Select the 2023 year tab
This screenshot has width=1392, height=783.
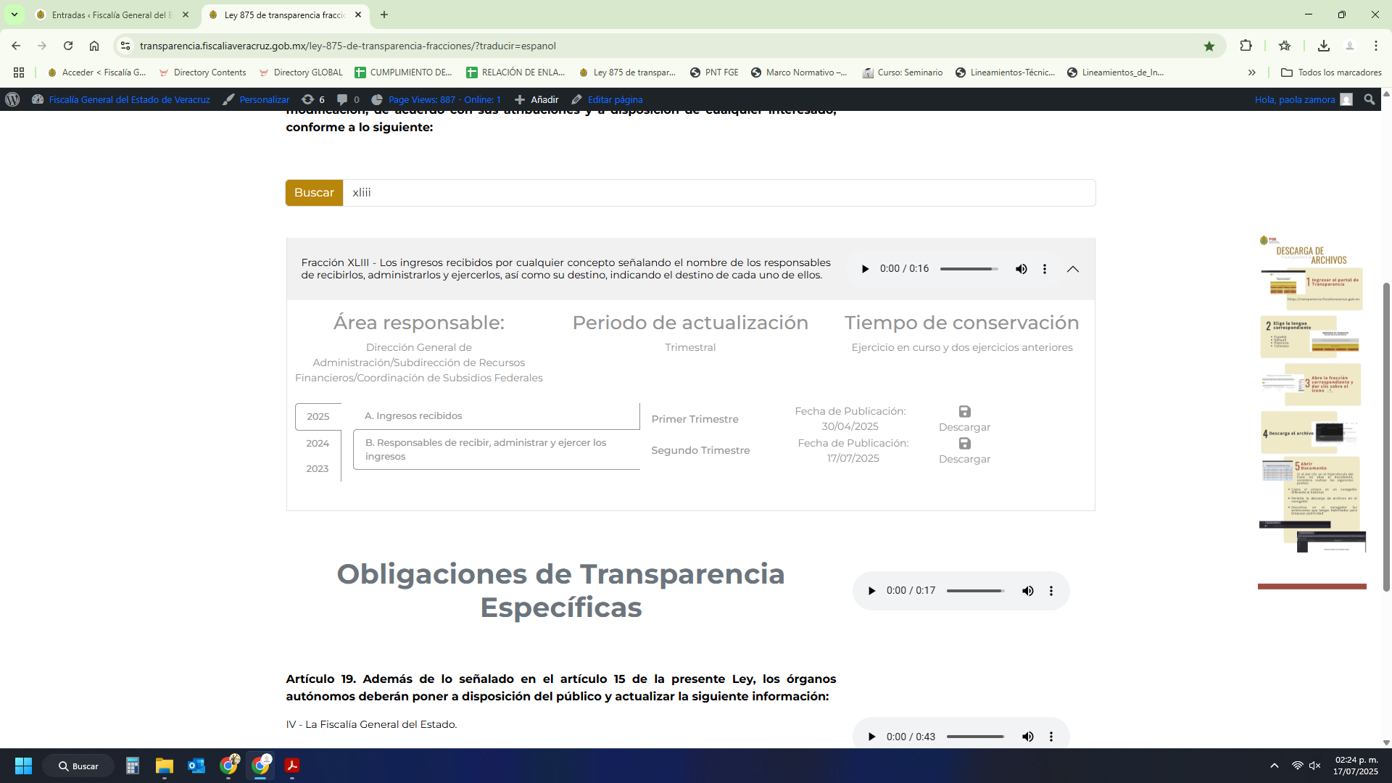(x=318, y=468)
